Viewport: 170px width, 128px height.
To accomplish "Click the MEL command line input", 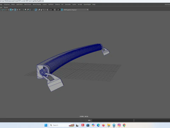I will tap(113, 120).
